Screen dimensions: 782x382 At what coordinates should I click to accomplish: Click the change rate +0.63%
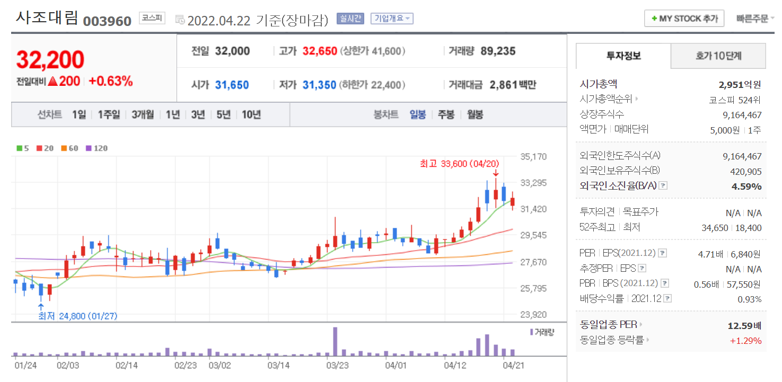(111, 81)
